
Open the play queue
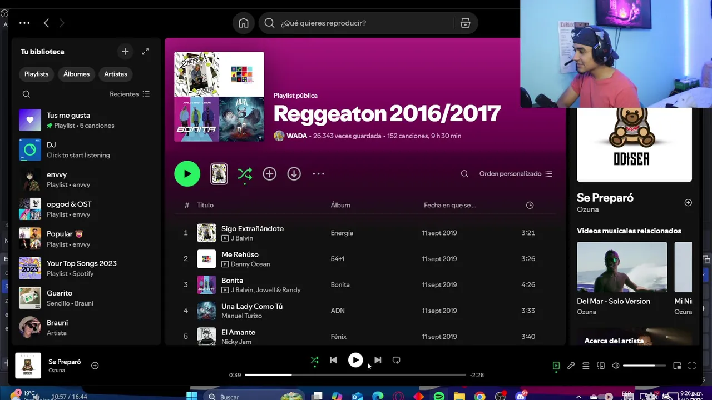pyautogui.click(x=586, y=366)
